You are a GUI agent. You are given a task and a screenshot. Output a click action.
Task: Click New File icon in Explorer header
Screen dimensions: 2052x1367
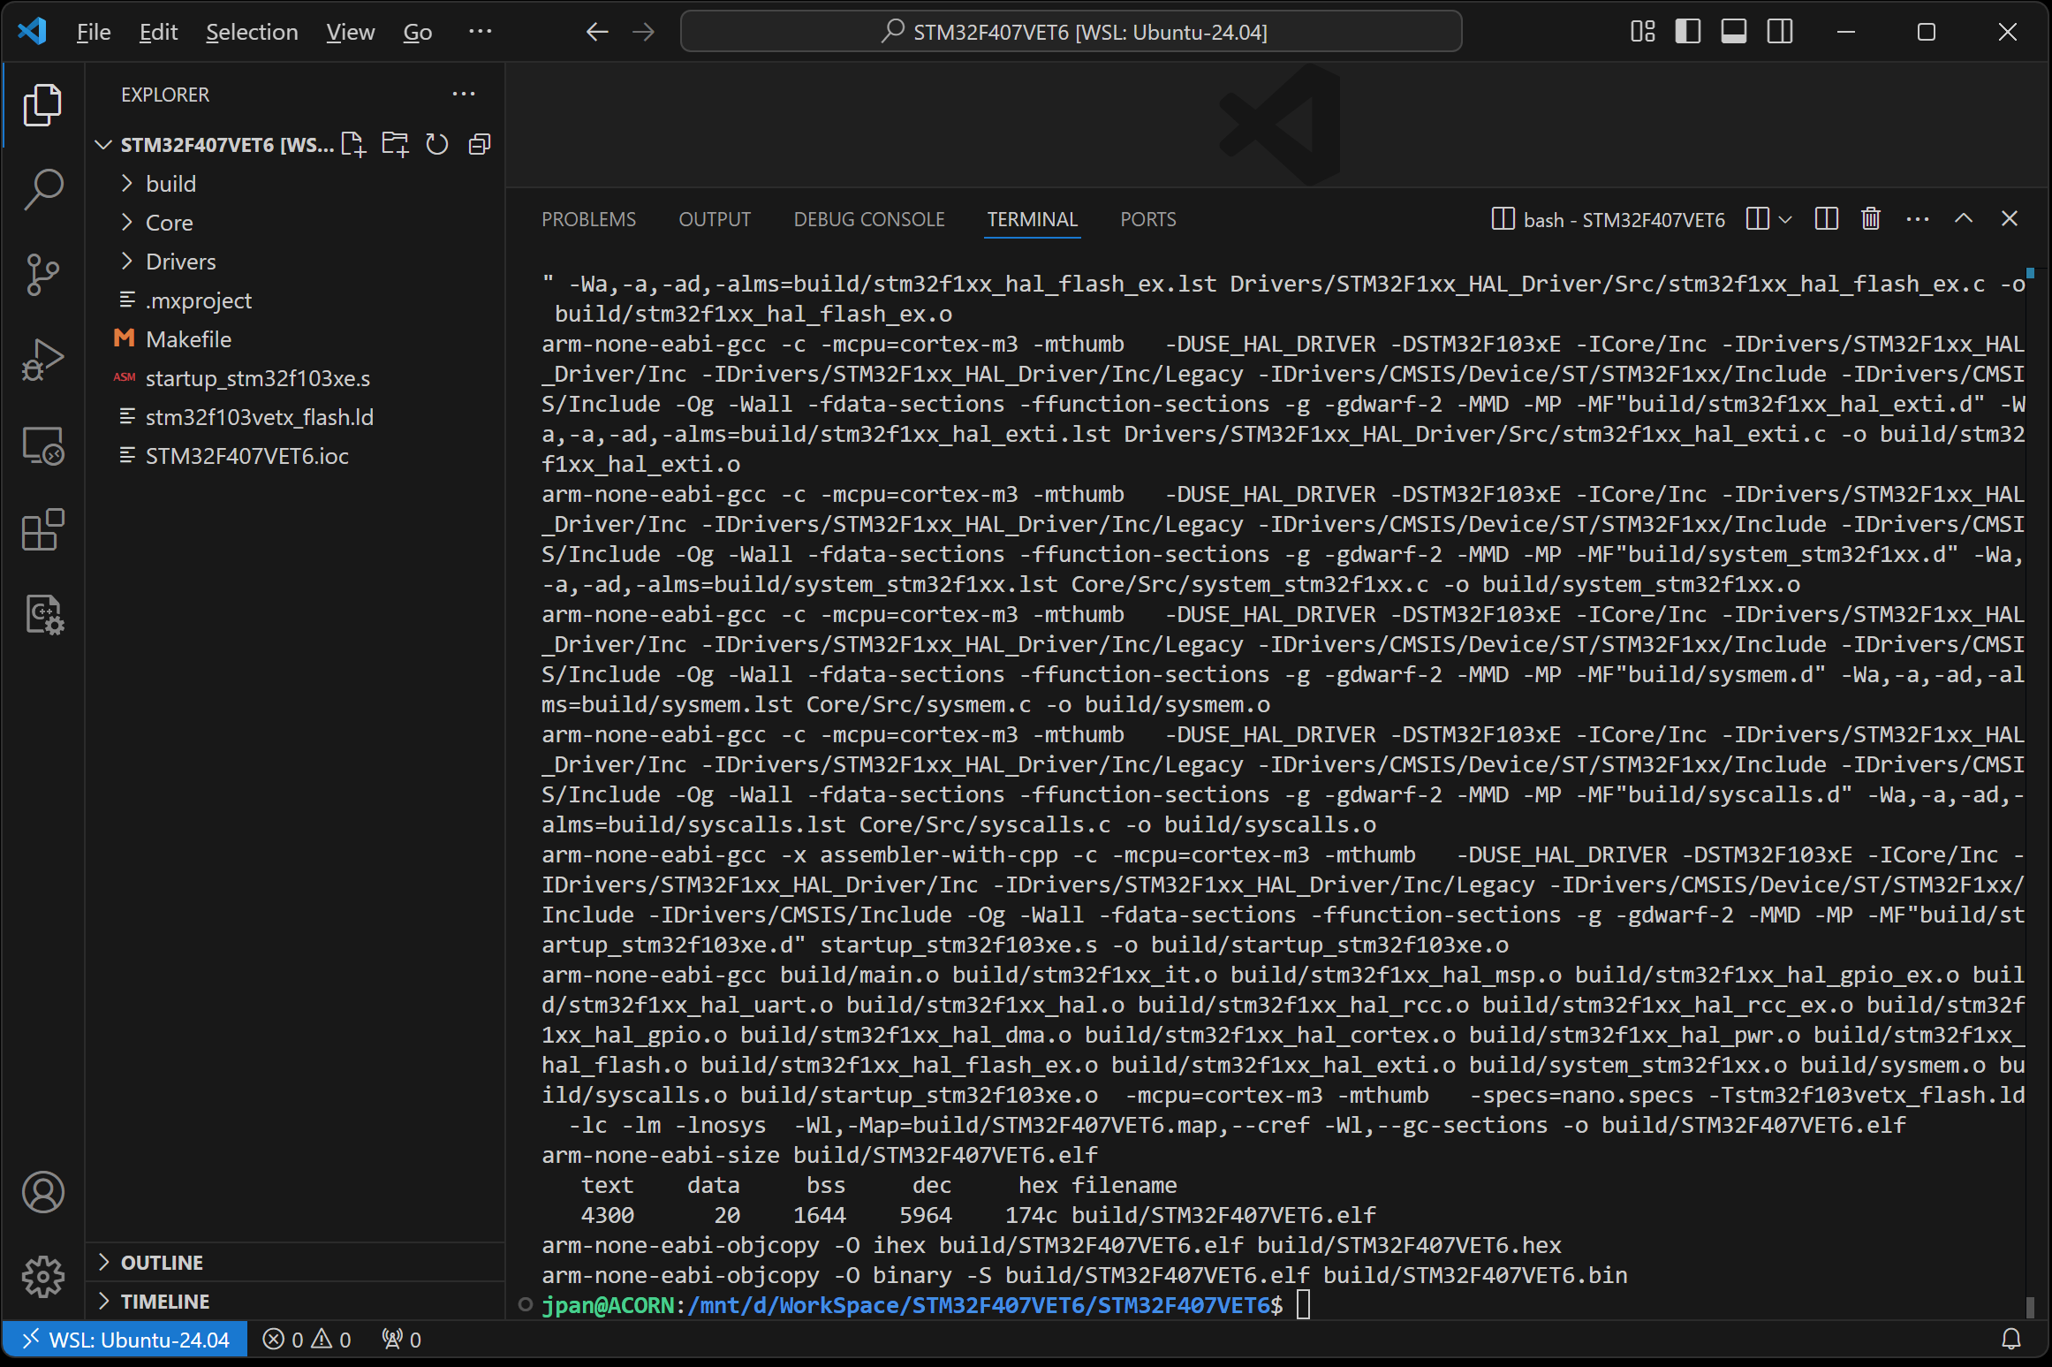353,144
